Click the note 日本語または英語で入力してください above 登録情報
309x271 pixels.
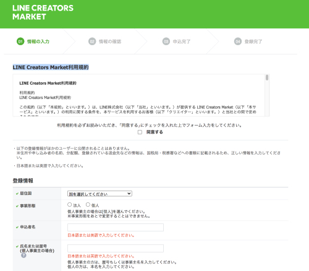click(x=50, y=166)
